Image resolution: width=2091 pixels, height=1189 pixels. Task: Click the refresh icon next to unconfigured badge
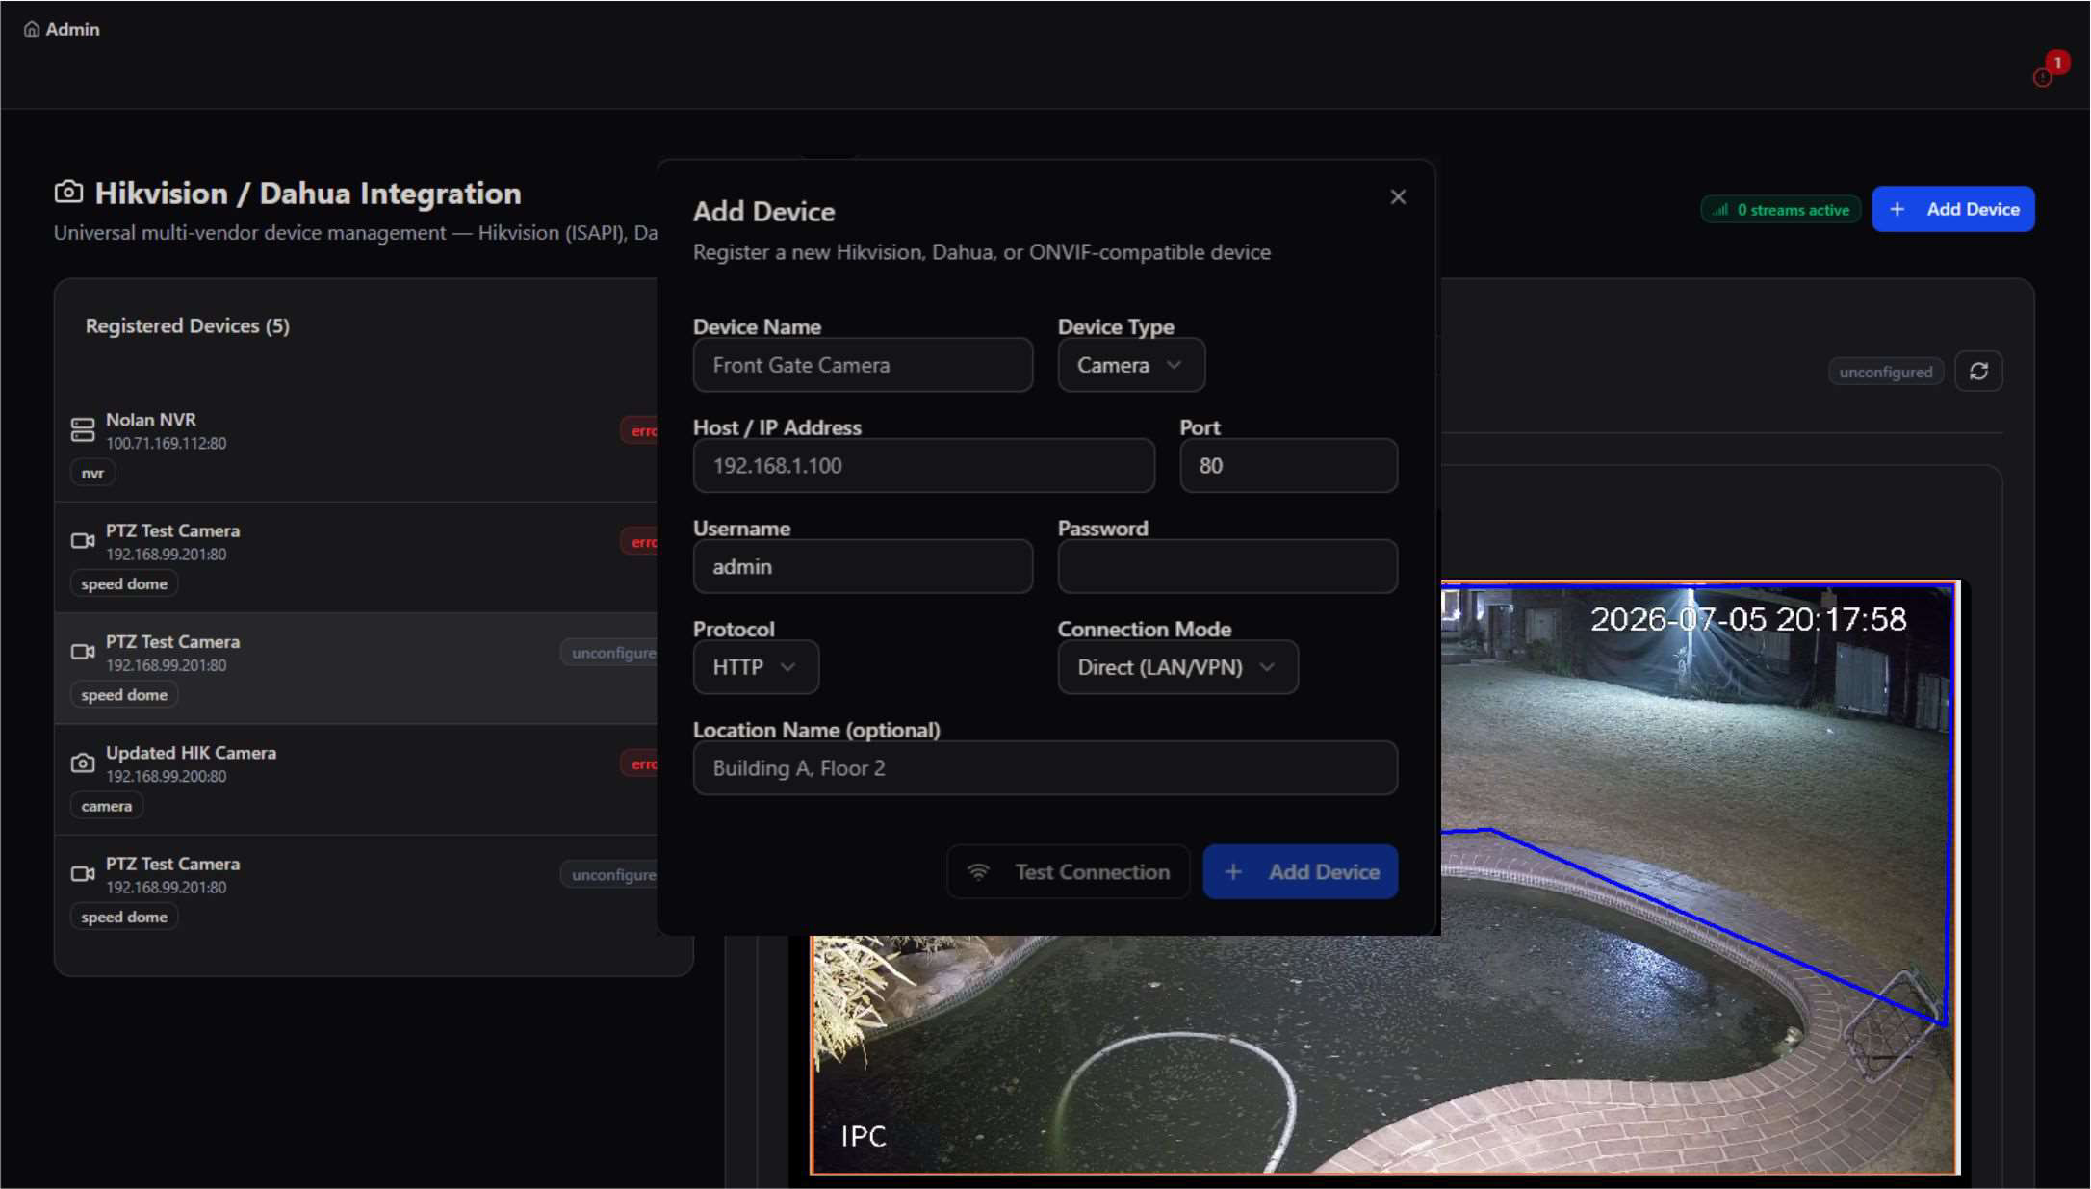click(1979, 372)
